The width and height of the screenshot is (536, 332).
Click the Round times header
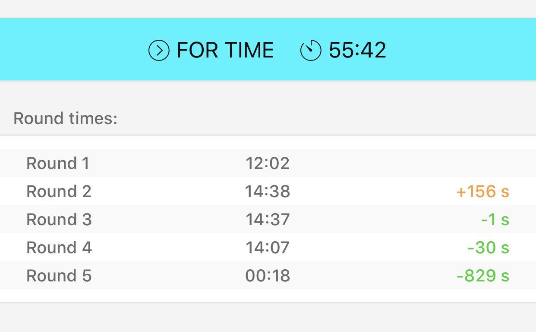pyautogui.click(x=66, y=118)
